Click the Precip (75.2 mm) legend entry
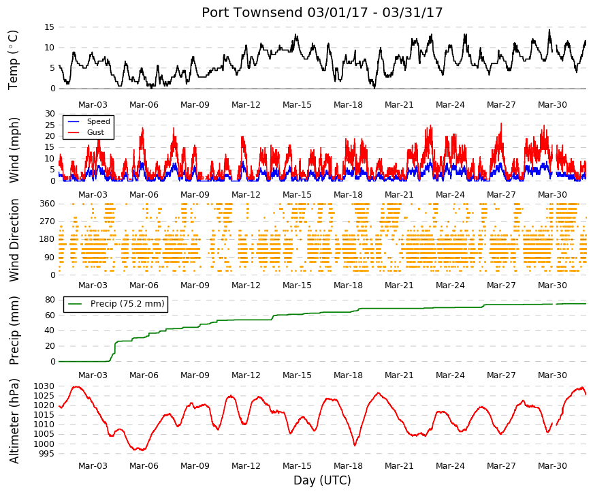 (x=115, y=304)
